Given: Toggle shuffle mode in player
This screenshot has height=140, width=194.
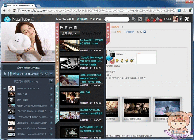Looking at the screenshot, I should point(22,74).
